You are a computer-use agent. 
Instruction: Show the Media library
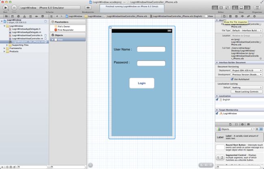click(x=248, y=124)
